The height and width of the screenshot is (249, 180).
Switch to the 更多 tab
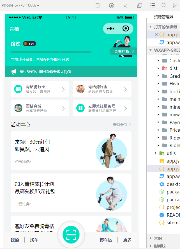click(x=127, y=240)
